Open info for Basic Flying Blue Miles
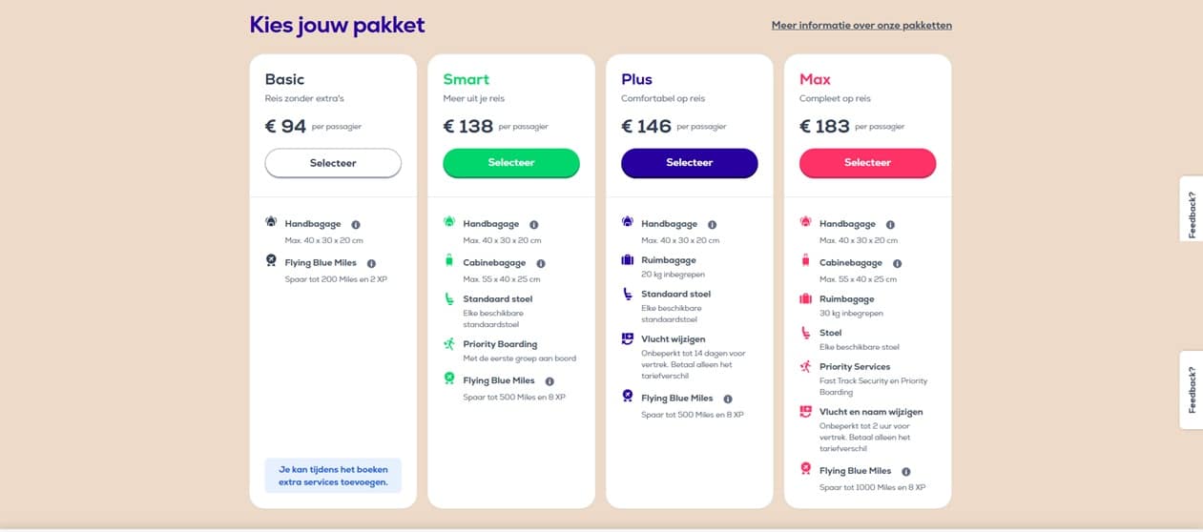Screen dimensions: 1203x532 [372, 263]
